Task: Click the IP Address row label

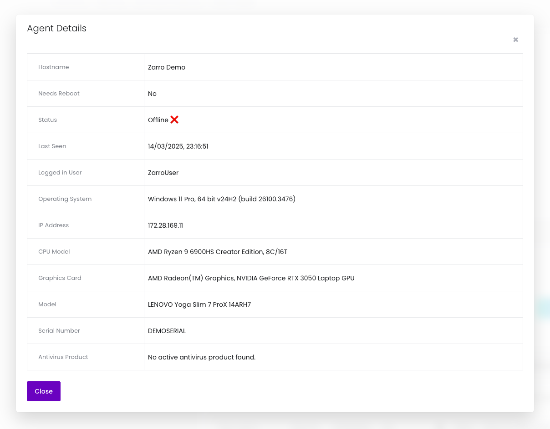Action: [x=53, y=225]
